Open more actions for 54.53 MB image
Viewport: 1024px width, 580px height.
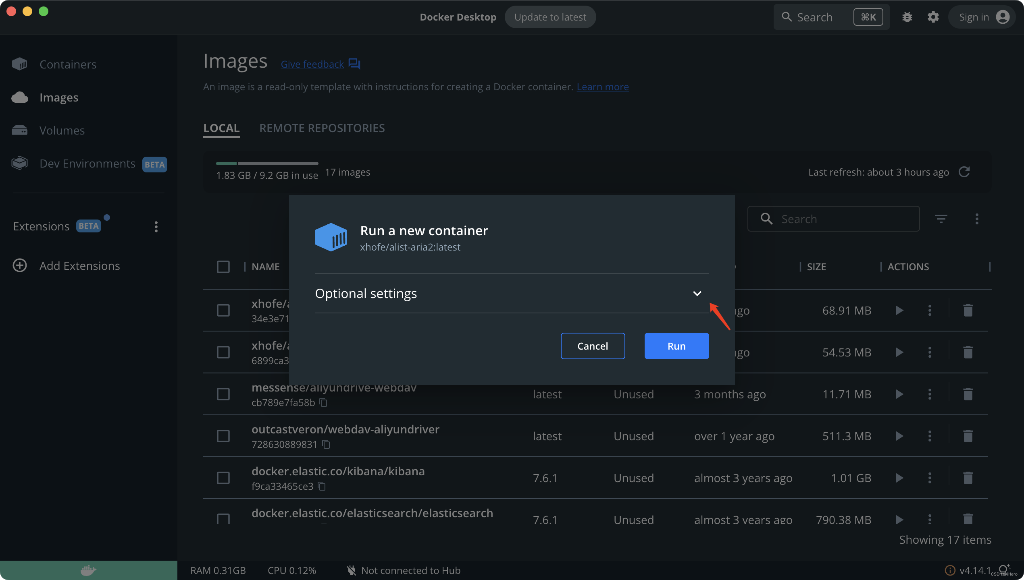point(930,352)
